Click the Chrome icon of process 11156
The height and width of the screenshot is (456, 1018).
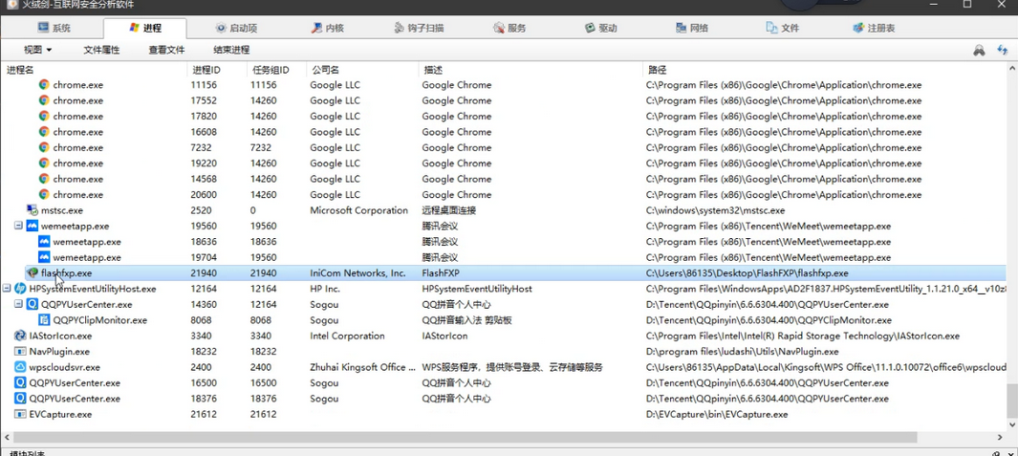[x=44, y=84]
